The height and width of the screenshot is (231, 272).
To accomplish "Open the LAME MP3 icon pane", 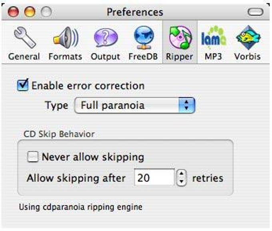I will [x=214, y=37].
